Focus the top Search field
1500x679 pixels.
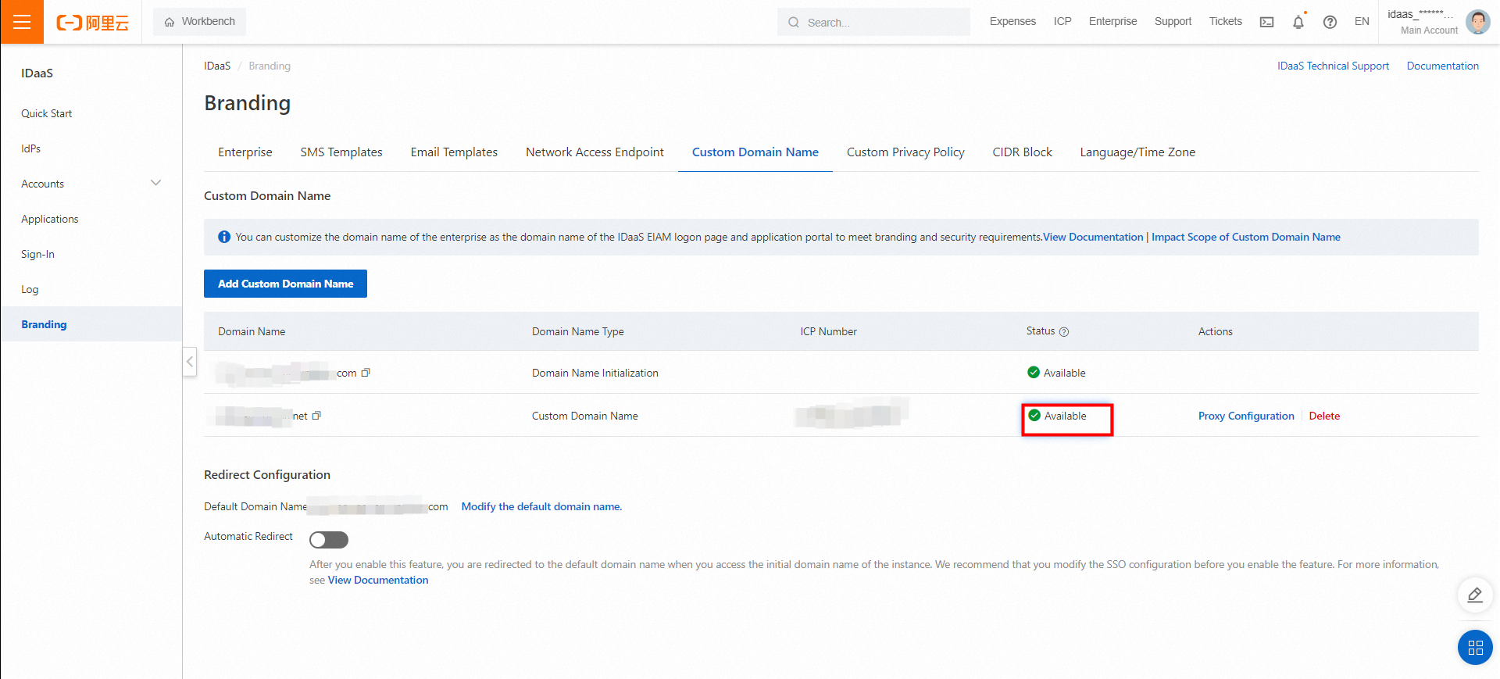873,22
